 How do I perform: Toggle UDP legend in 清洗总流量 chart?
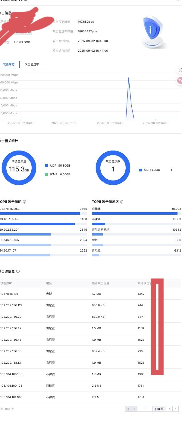46,166
